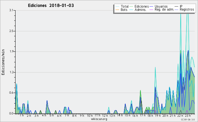The width and height of the screenshot is (198, 122).
Task: Click the 2.5 y-axis value
Action: point(11,31)
